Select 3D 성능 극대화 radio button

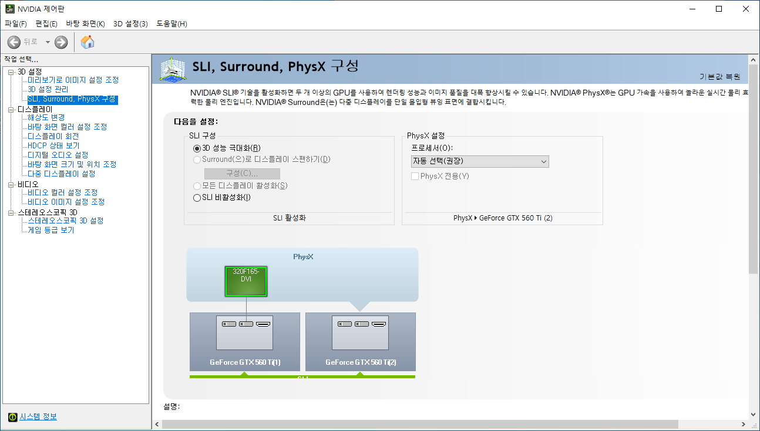point(197,148)
